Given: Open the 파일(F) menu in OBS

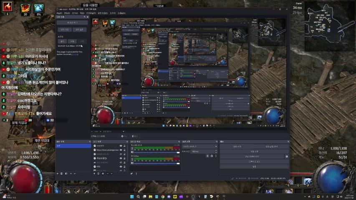Looking at the screenshot, I should coord(59,13).
